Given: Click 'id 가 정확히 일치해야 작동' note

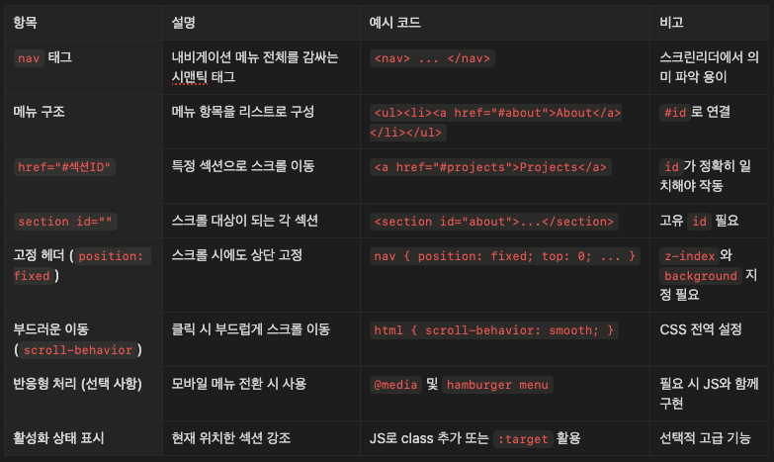Looking at the screenshot, I should [706, 176].
